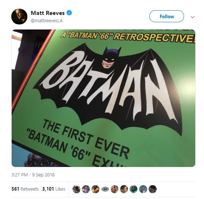This screenshot has height=199, width=204.
Task: Open the last dark liker avatar
Action: pyautogui.click(x=153, y=189)
